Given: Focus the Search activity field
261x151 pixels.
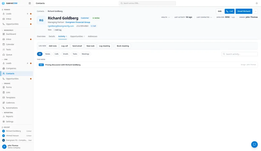Looking at the screenshot, I should click(x=240, y=54).
